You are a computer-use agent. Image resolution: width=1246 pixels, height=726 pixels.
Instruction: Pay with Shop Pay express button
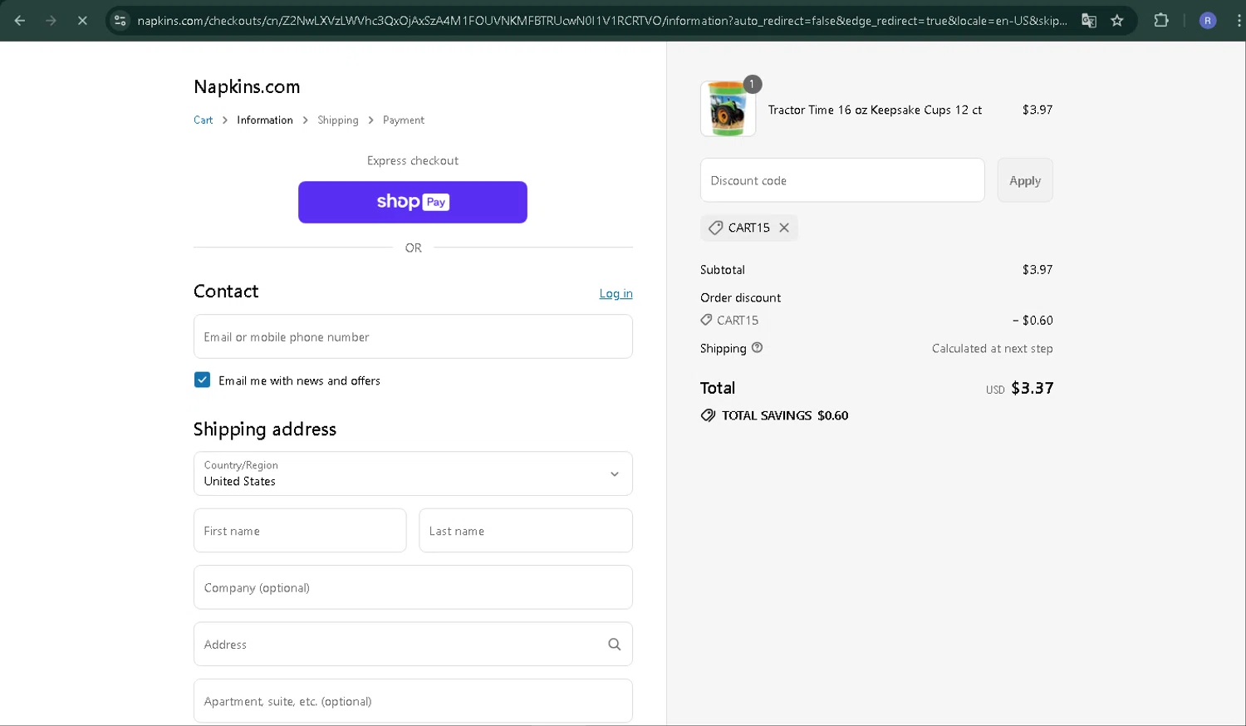pos(413,202)
